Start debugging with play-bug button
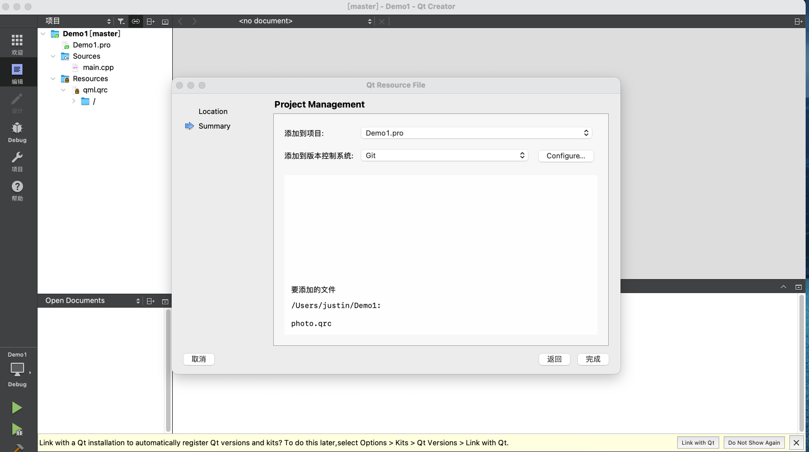 pyautogui.click(x=17, y=430)
